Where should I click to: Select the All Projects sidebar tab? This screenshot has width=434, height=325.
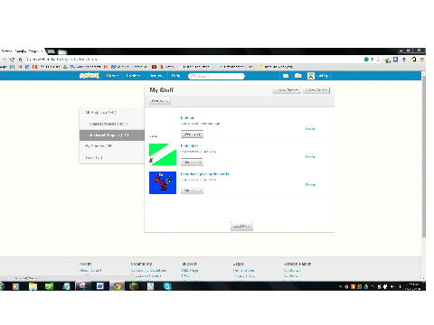click(112, 113)
